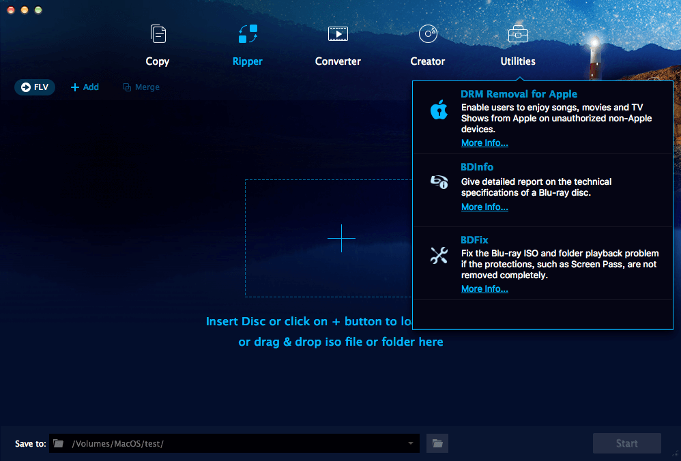
Task: Switch to the Converter tab label
Action: (x=338, y=61)
